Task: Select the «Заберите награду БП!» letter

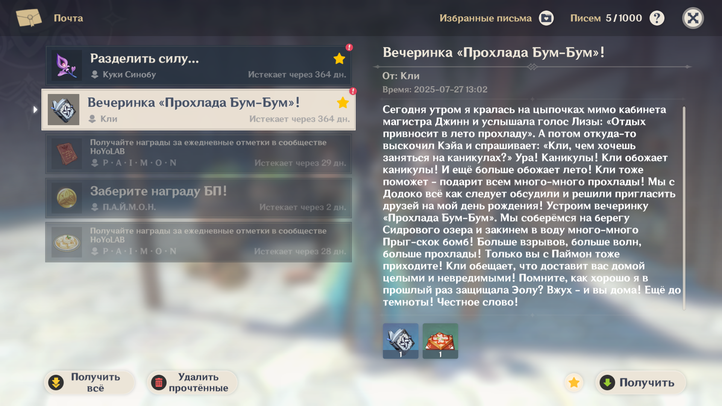Action: point(199,198)
